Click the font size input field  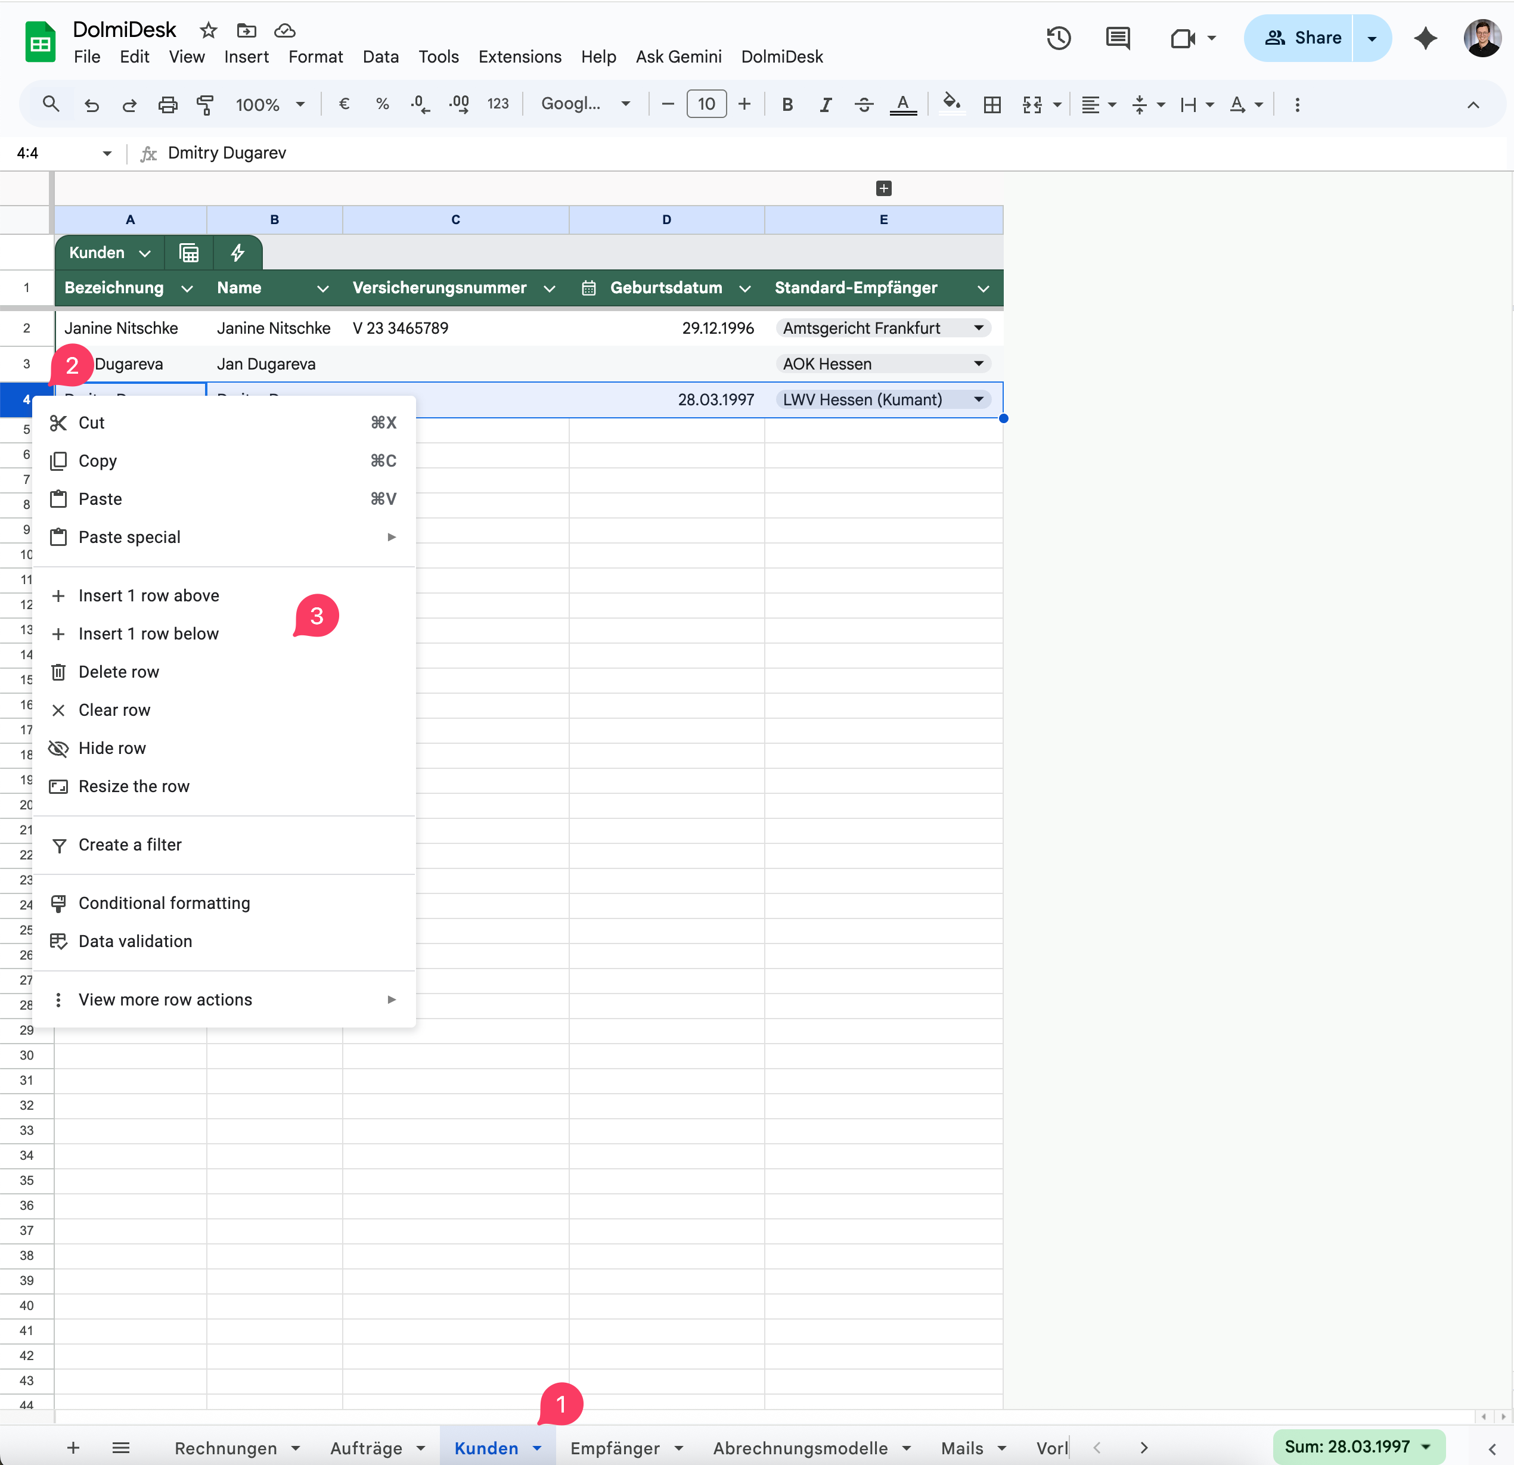pos(706,104)
